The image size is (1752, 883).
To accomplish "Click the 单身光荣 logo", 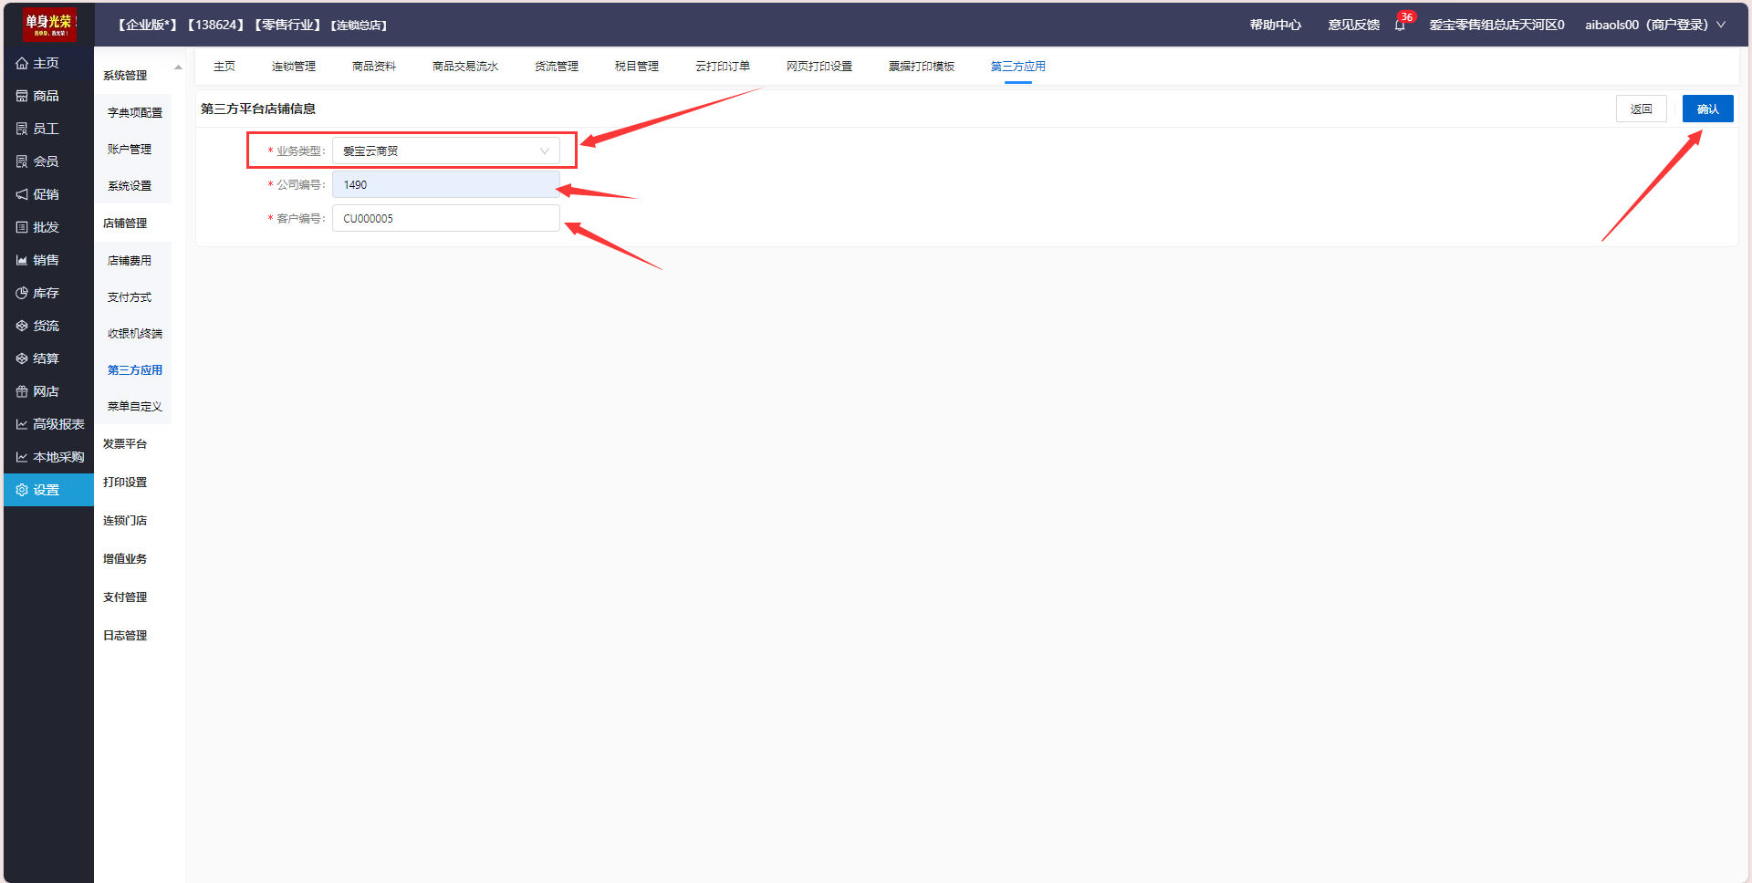I will click(49, 25).
